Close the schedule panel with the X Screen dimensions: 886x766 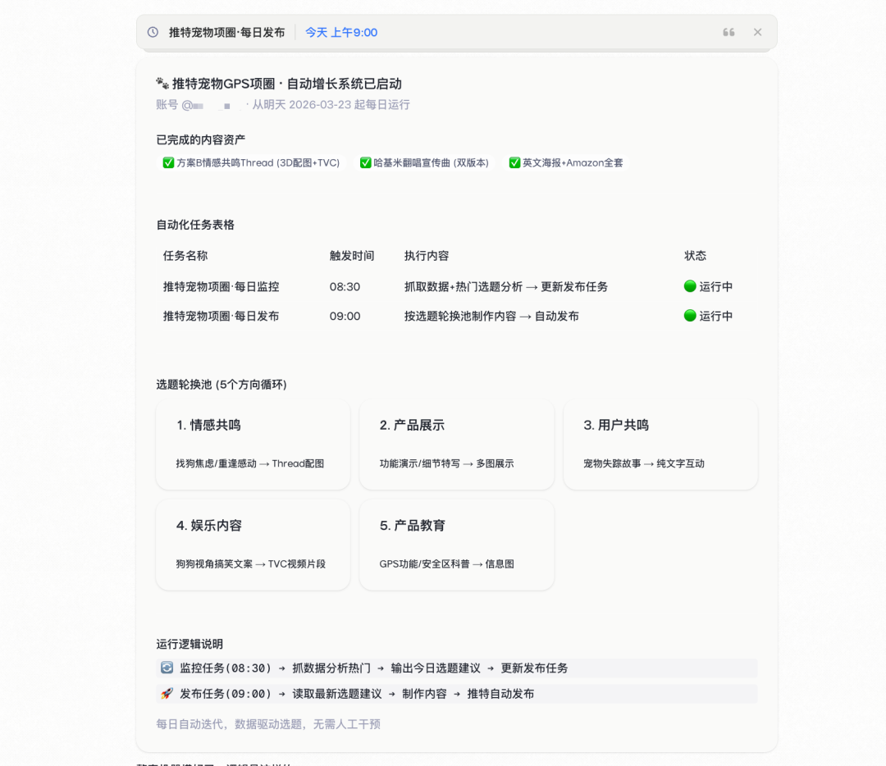[x=757, y=32]
